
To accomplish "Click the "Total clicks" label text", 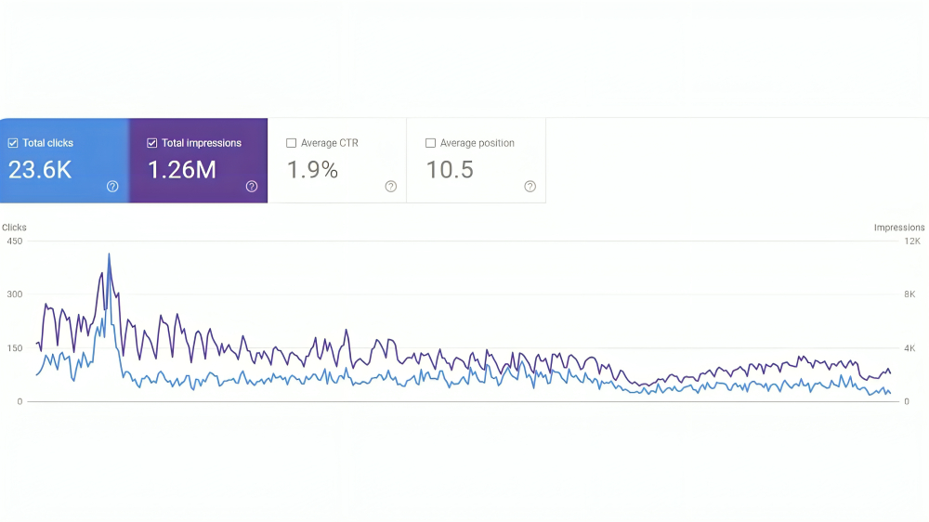I will pos(48,143).
